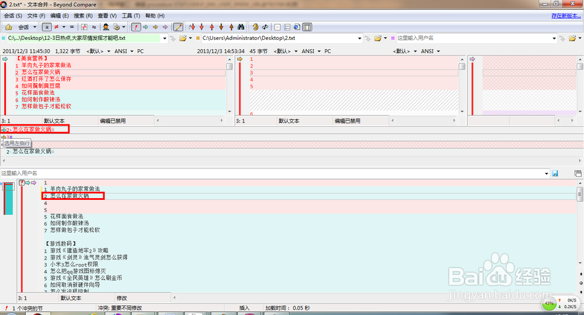Open left file path history dropdown
The height and width of the screenshot is (315, 584).
[165, 38]
